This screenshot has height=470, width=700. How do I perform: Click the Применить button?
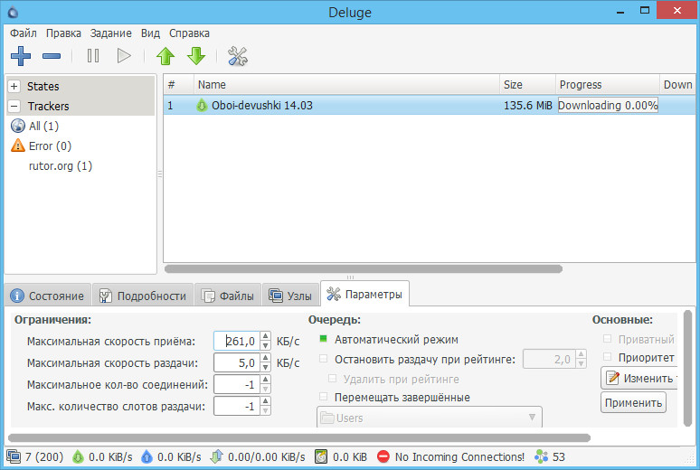[633, 402]
